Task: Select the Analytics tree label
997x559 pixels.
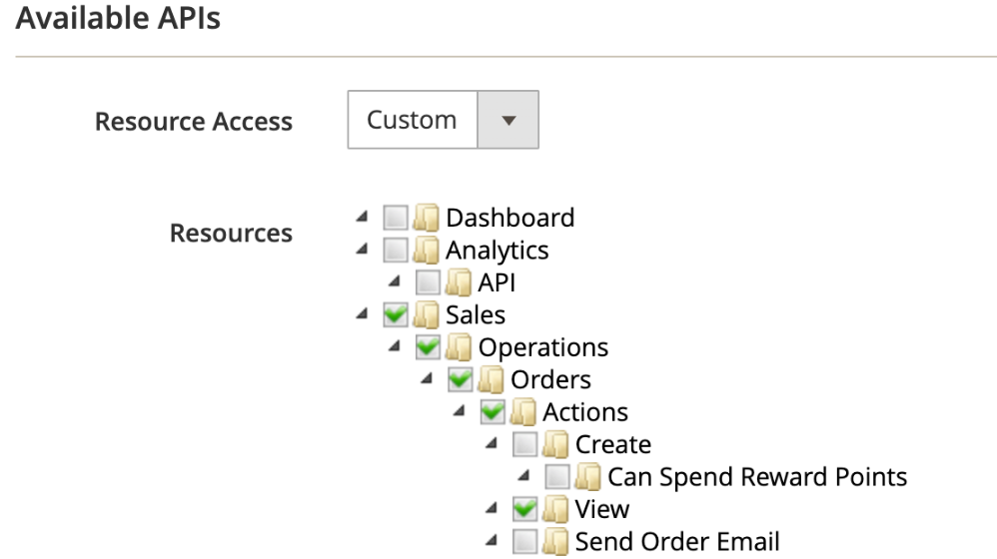Action: [x=498, y=251]
